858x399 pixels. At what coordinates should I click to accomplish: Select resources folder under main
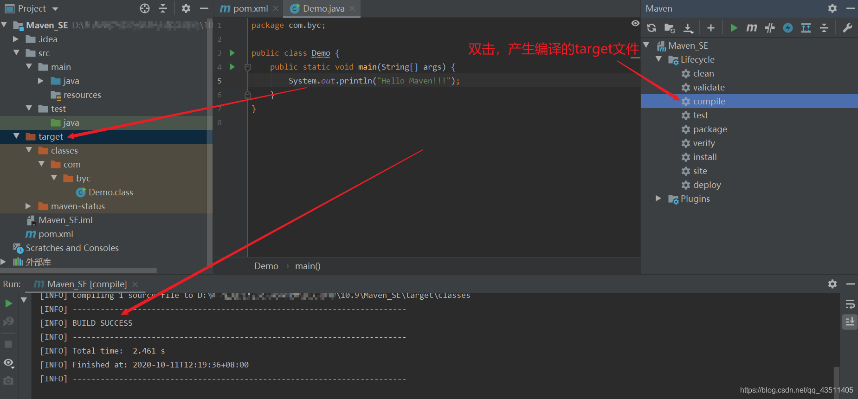pos(76,95)
